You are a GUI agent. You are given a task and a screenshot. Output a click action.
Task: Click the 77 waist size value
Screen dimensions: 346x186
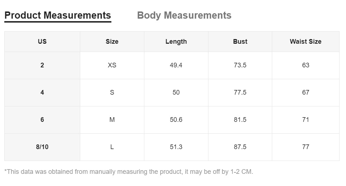click(x=306, y=147)
